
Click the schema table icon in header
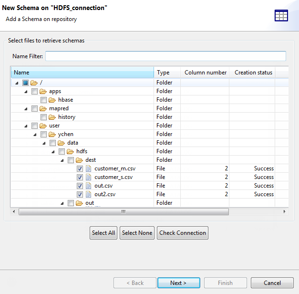tap(281, 15)
